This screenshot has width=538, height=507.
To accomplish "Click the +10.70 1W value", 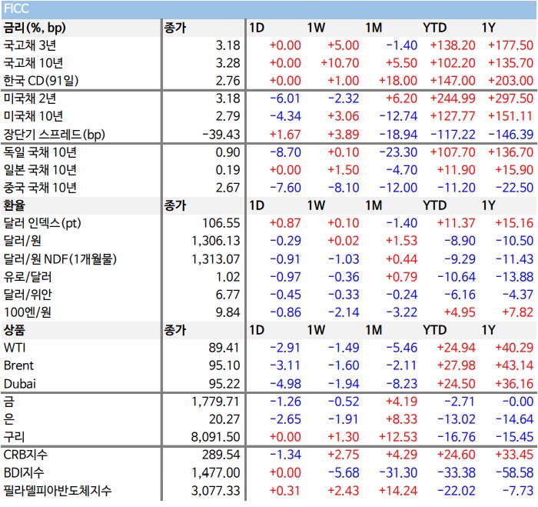I will (340, 63).
